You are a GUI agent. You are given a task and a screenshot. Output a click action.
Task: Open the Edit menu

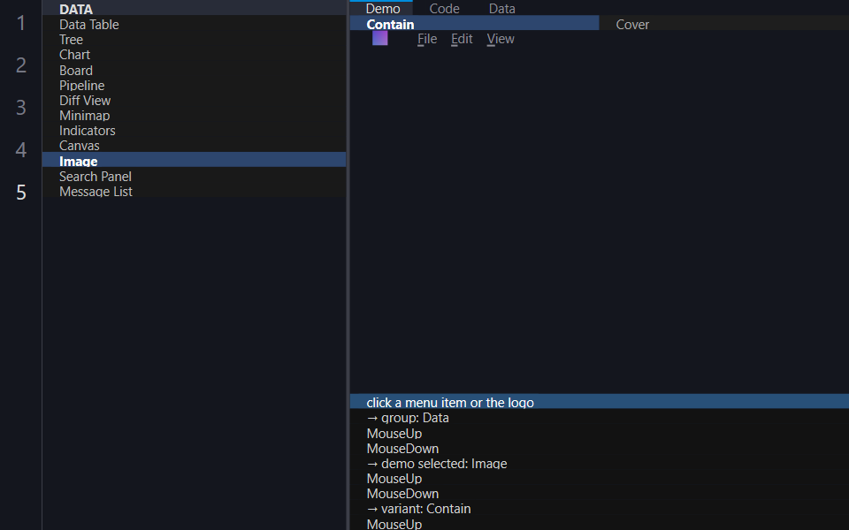pyautogui.click(x=462, y=39)
